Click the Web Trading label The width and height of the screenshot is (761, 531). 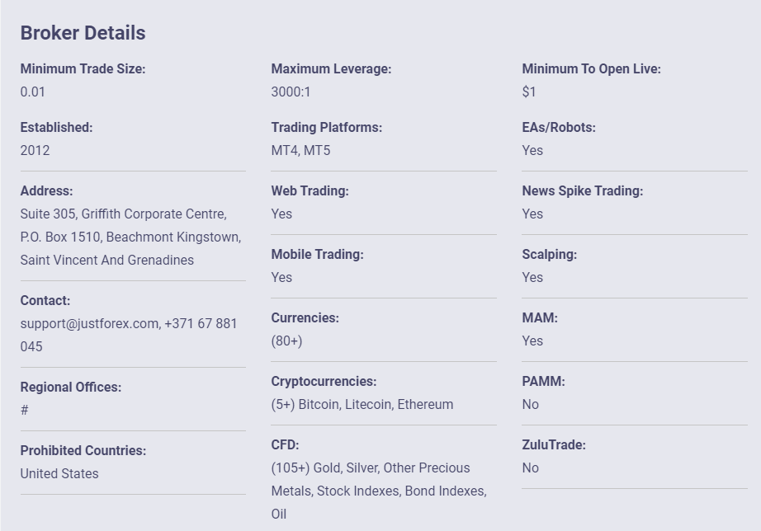(x=310, y=191)
